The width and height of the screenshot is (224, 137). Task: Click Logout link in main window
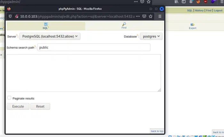(x=218, y=11)
